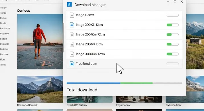Minimize the Download Manager window
The width and height of the screenshot is (204, 111).
pos(168,2)
